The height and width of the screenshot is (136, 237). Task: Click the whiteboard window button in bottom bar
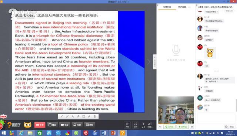(x=90, y=125)
